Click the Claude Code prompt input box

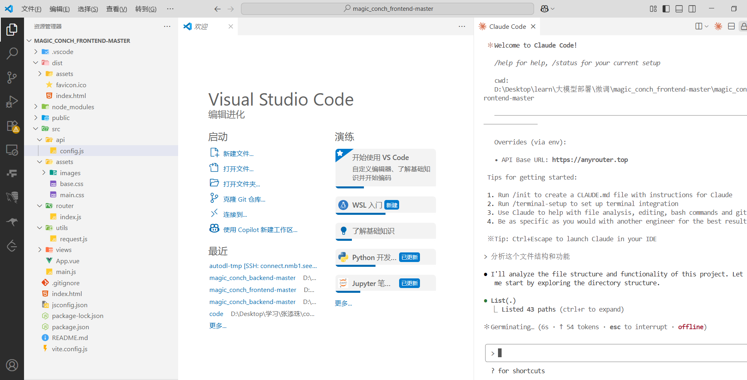coord(616,353)
